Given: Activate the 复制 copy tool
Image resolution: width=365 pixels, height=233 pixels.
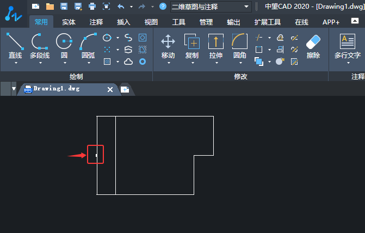Looking at the screenshot, I should click(x=192, y=46).
